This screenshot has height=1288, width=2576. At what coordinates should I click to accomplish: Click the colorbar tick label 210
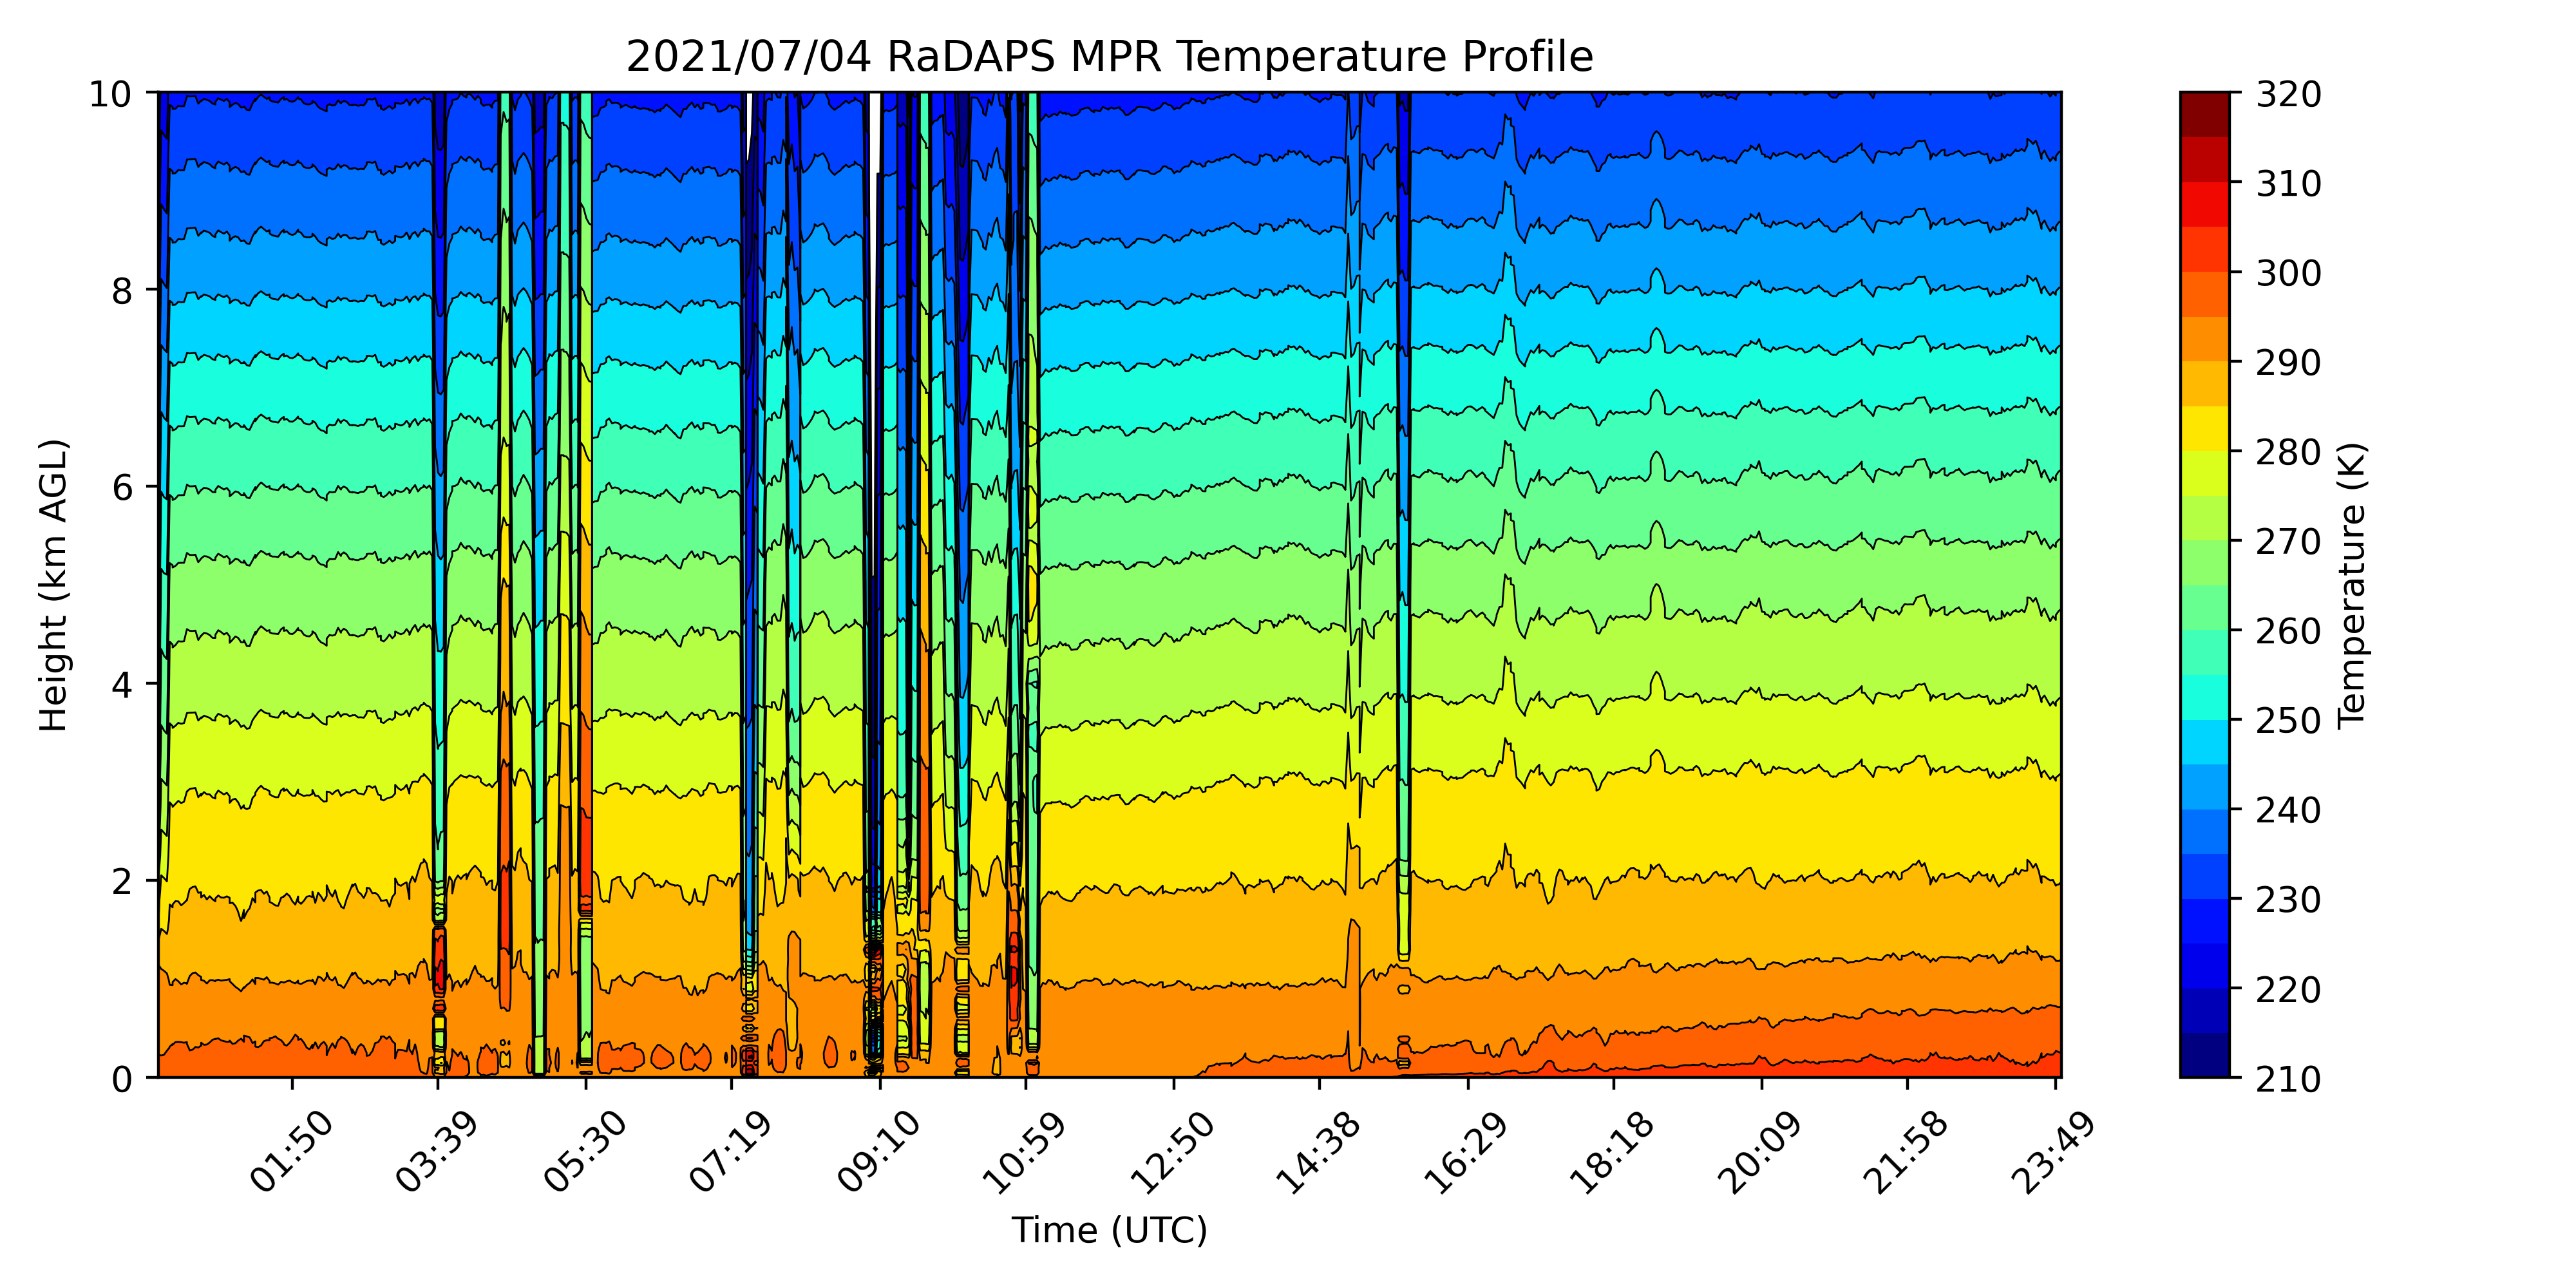[2289, 1079]
